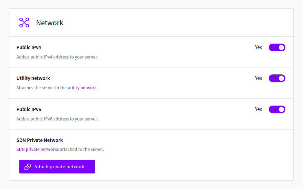
Task: Follow the SDN private networks link
Action: click(x=38, y=149)
